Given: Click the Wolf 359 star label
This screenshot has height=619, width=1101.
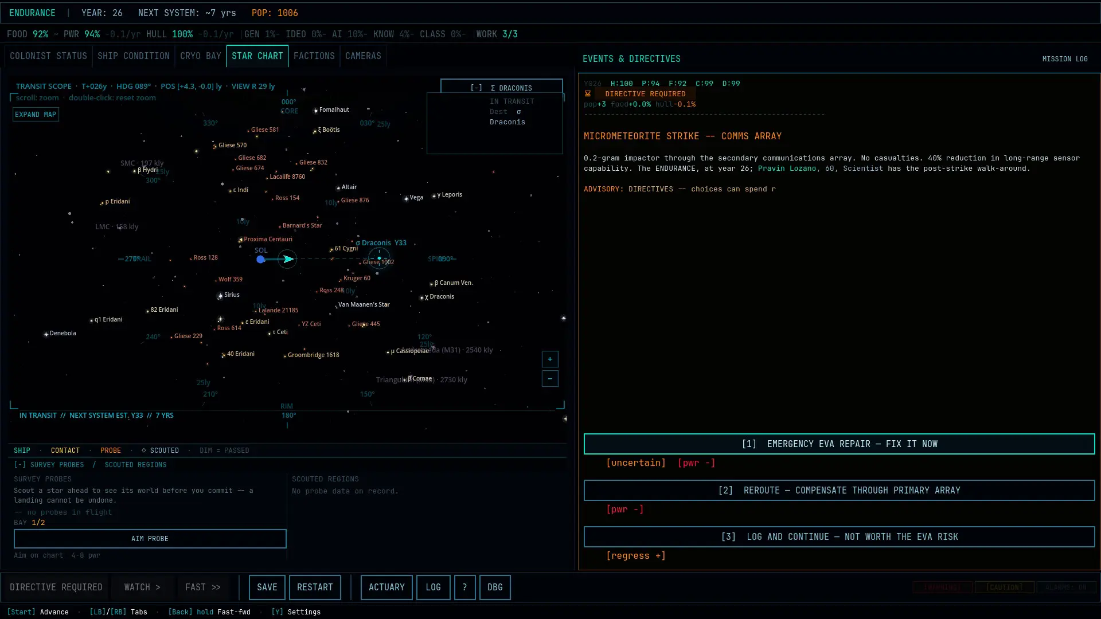Looking at the screenshot, I should 230,280.
